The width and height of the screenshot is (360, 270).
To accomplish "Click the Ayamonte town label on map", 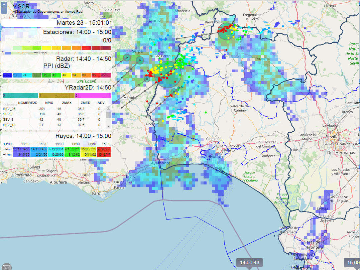I will coord(160,163).
